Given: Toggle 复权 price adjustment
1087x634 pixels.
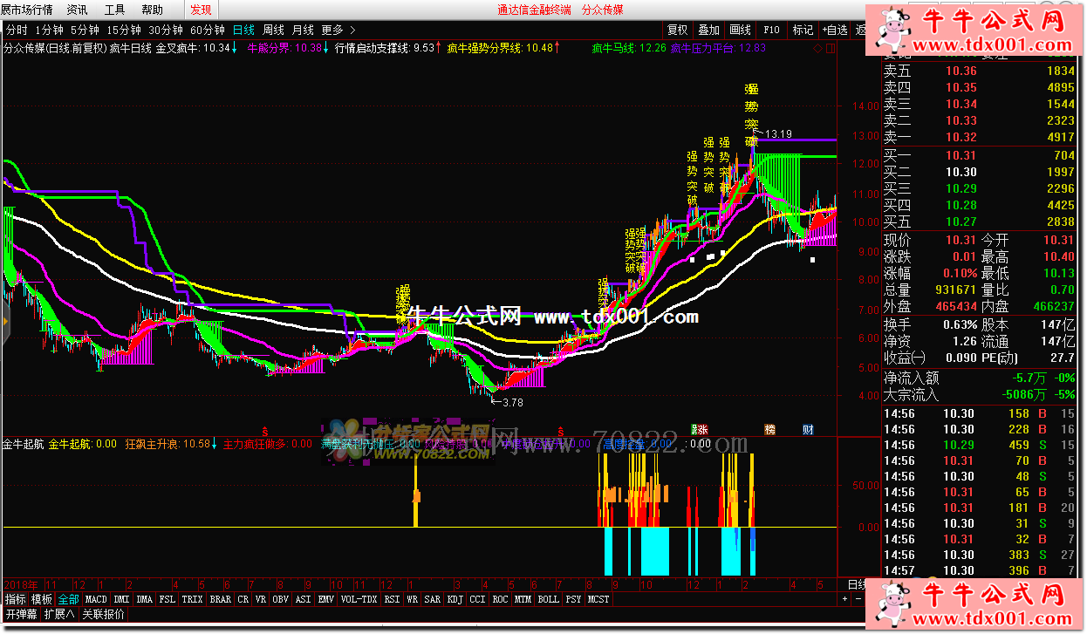Looking at the screenshot, I should coord(678,30).
